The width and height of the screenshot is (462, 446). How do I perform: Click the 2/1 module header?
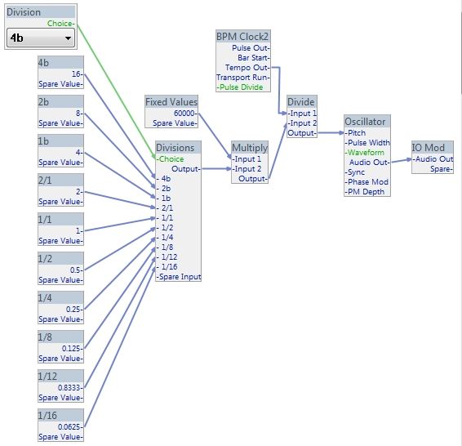coord(60,180)
